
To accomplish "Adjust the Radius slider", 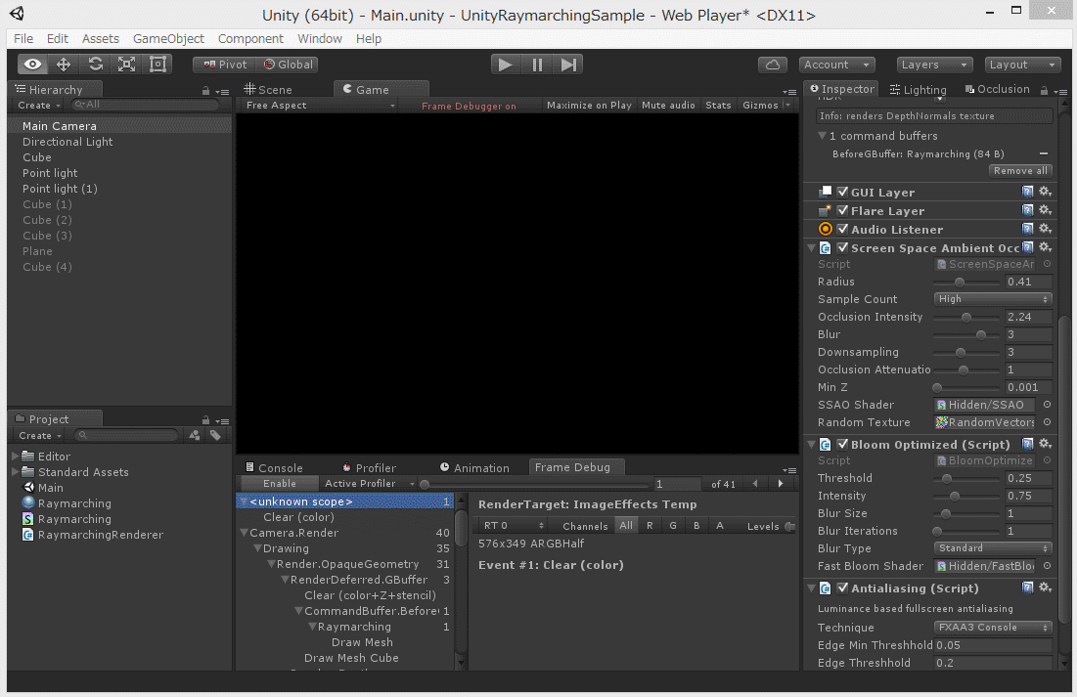I will tap(966, 282).
